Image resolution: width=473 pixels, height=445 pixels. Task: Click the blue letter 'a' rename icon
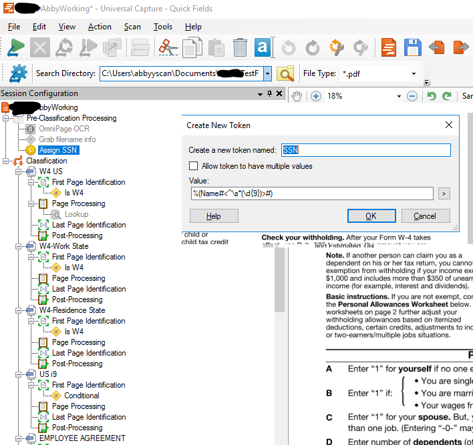262,47
